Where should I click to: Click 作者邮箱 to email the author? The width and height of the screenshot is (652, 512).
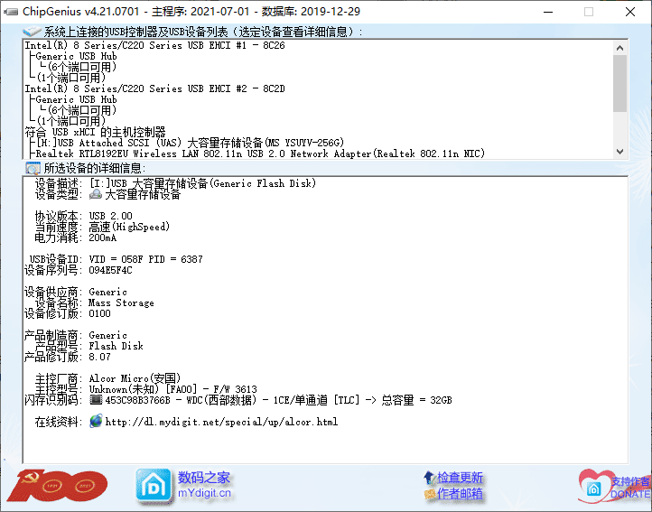point(461,494)
